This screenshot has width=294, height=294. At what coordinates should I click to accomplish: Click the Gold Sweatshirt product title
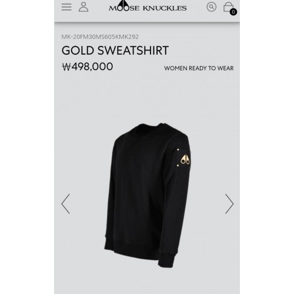[x=115, y=51]
